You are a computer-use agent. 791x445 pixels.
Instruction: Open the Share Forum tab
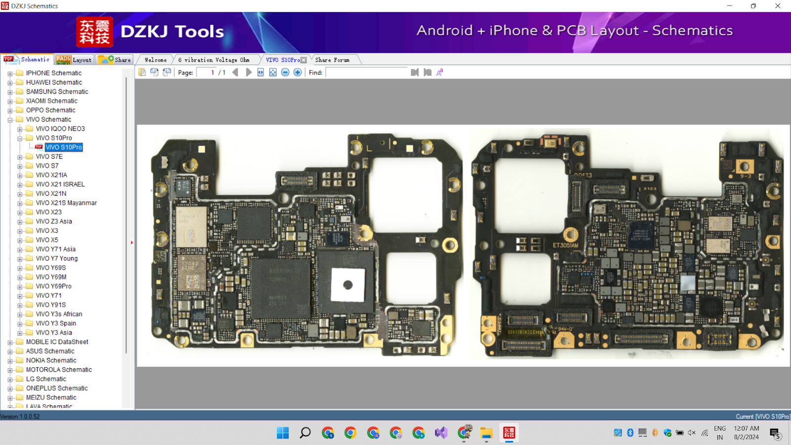(x=332, y=60)
